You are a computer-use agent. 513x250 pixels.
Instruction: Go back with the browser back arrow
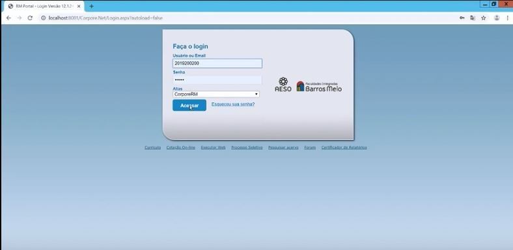[x=8, y=18]
